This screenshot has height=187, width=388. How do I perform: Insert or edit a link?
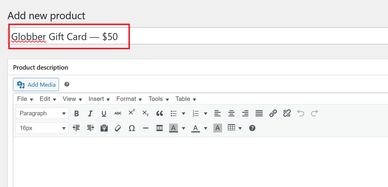pos(273,113)
